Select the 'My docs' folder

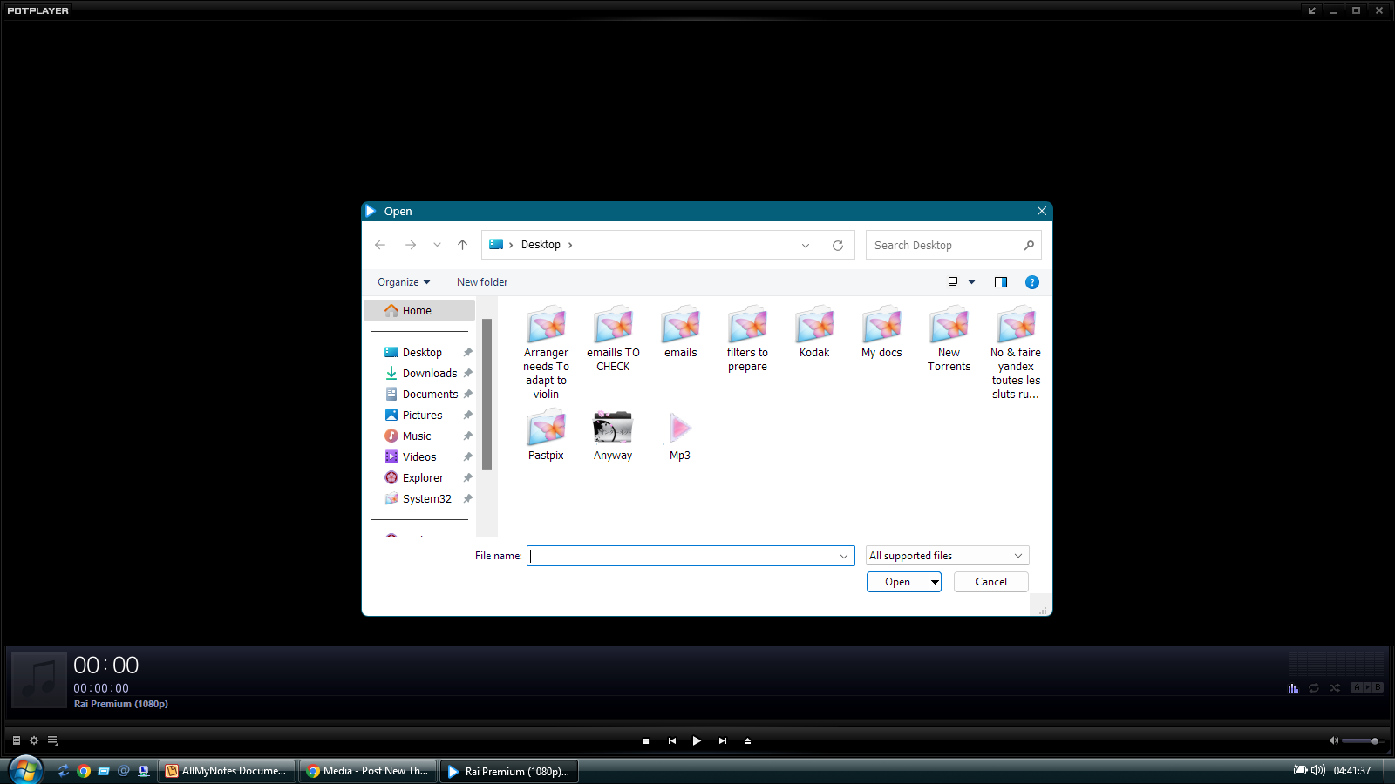(x=882, y=332)
